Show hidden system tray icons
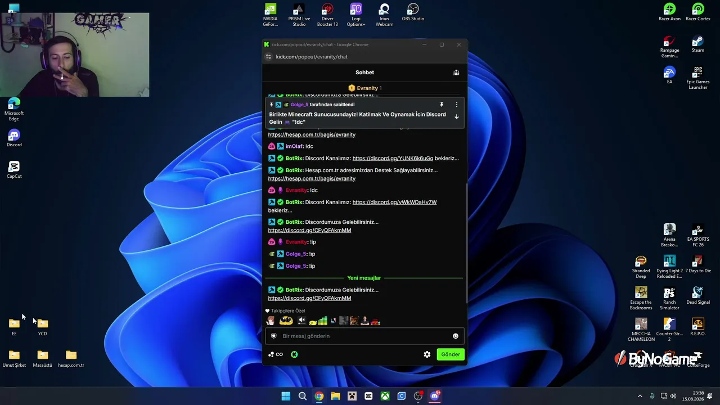The width and height of the screenshot is (720, 405). click(640, 396)
